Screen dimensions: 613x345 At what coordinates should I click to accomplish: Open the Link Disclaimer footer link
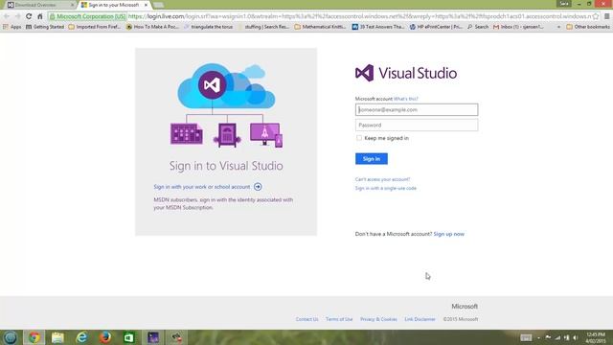(x=420, y=319)
